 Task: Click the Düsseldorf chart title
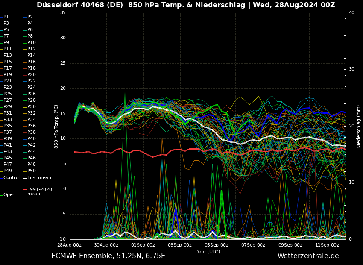pos(186,5)
